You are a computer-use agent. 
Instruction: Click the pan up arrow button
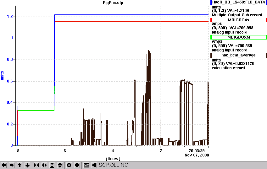point(19,165)
